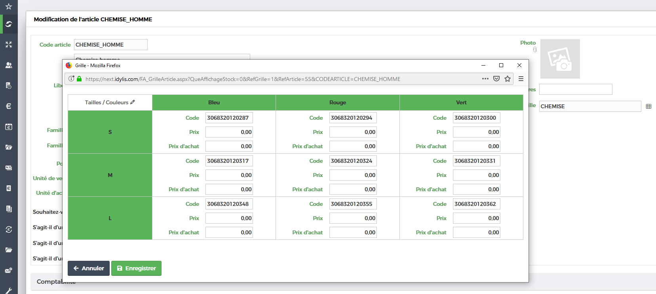Click the Photo placeholder thumbnail

coord(560,59)
